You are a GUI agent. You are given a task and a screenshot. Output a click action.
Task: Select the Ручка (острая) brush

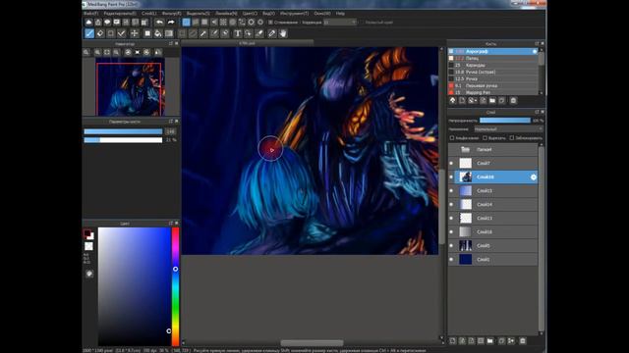pyautogui.click(x=492, y=72)
